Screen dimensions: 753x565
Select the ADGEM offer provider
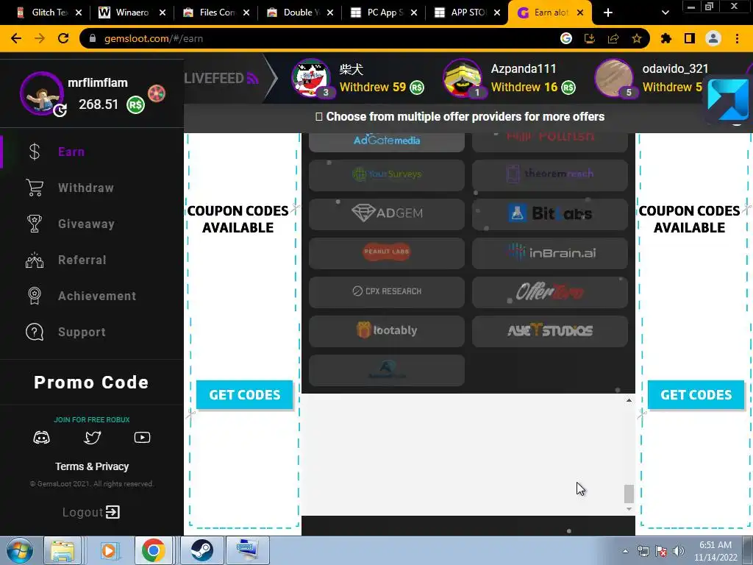[x=387, y=214]
